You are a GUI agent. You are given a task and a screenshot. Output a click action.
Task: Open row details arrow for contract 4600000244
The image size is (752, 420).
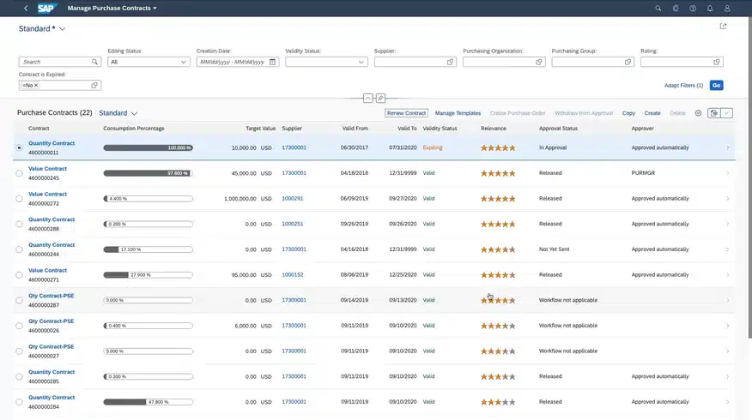(x=728, y=249)
